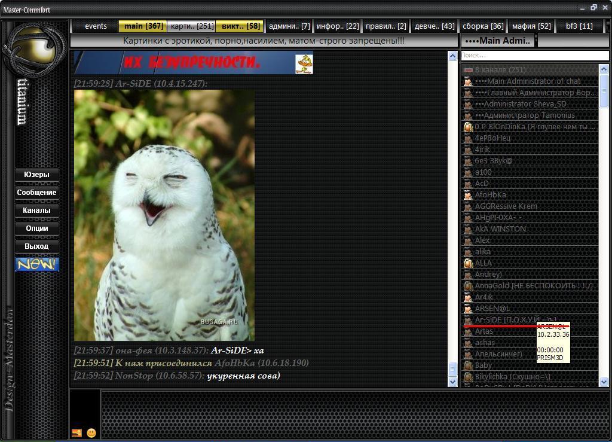Click the Выход button to exit
612x442 pixels.
[37, 246]
